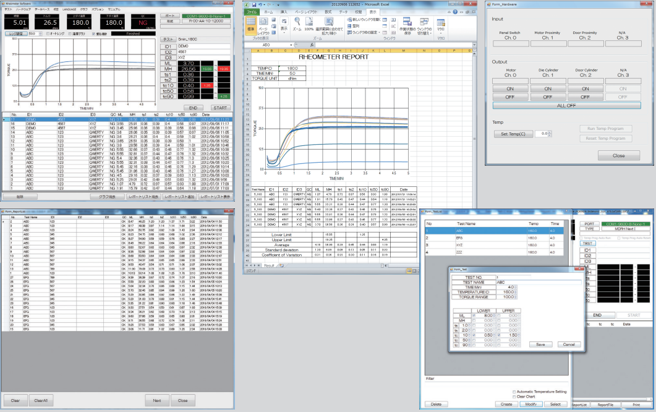Open Customize Quick Access Toolbar dropdown
The height and width of the screenshot is (412, 656).
click(278, 5)
